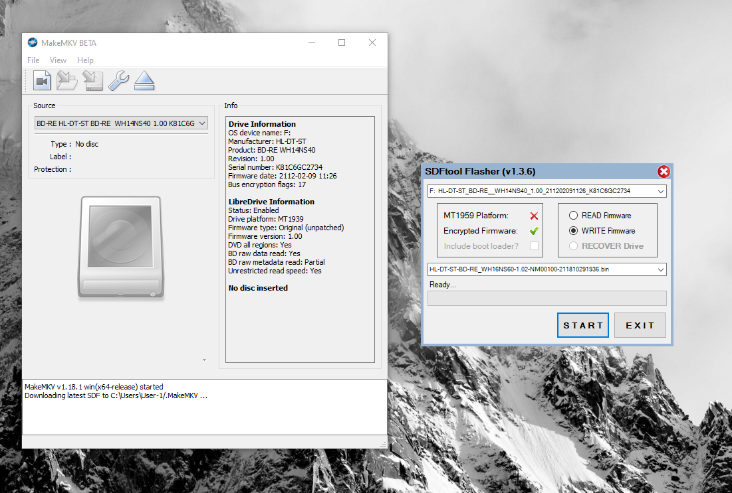Viewport: 732px width, 493px height.
Task: Click the green check Encrypted Firmware indicator
Action: point(534,231)
